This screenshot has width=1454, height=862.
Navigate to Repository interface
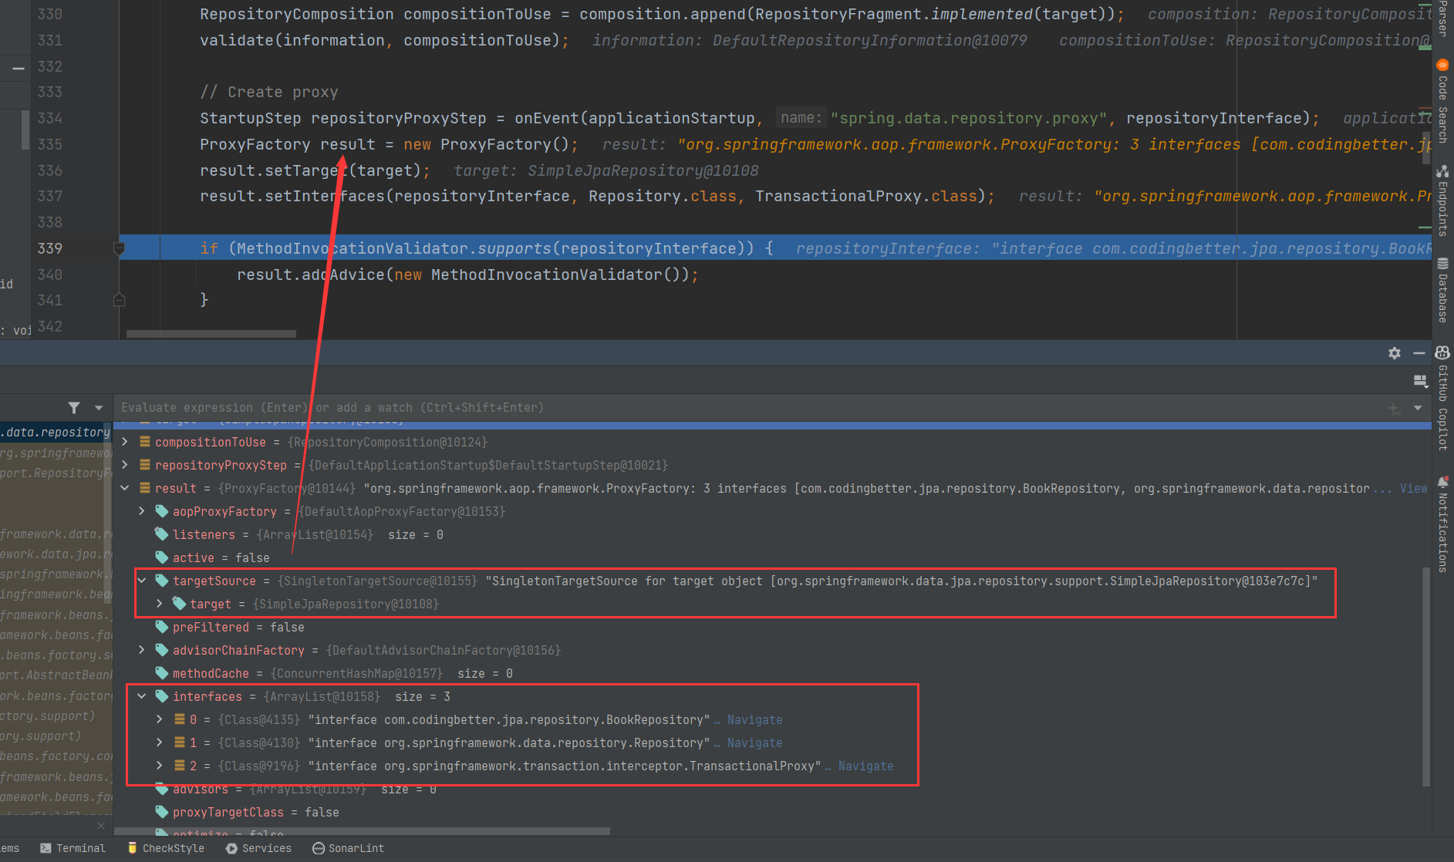coord(754,742)
